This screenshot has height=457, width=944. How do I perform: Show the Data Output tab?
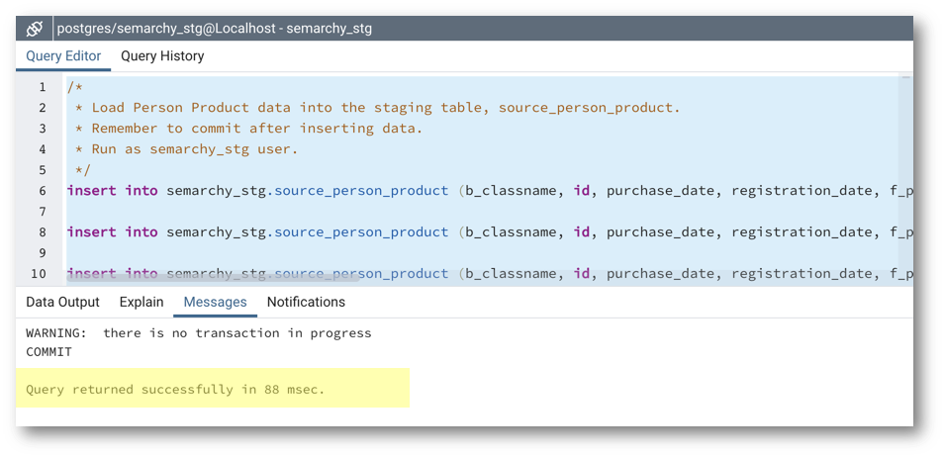[62, 302]
